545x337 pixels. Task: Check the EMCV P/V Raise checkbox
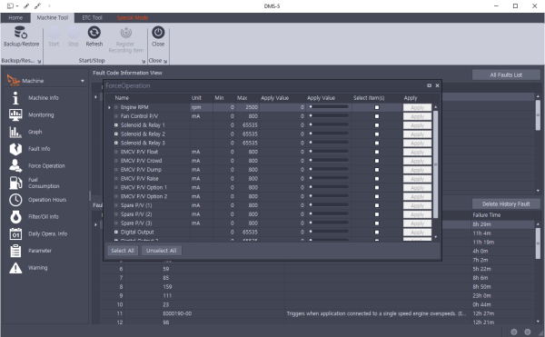[377, 179]
